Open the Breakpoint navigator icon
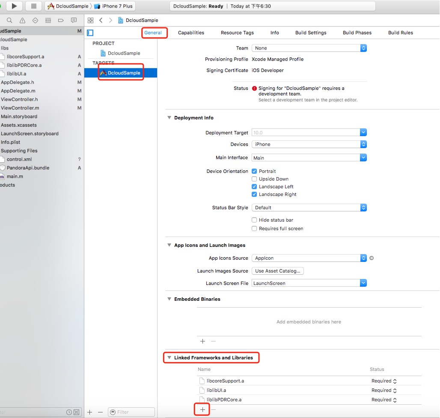Image resolution: width=440 pixels, height=418 pixels. (x=61, y=20)
